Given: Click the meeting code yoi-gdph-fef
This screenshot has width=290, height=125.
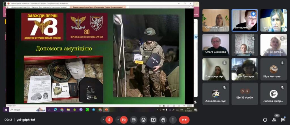Looking at the screenshot, I should tap(26, 120).
